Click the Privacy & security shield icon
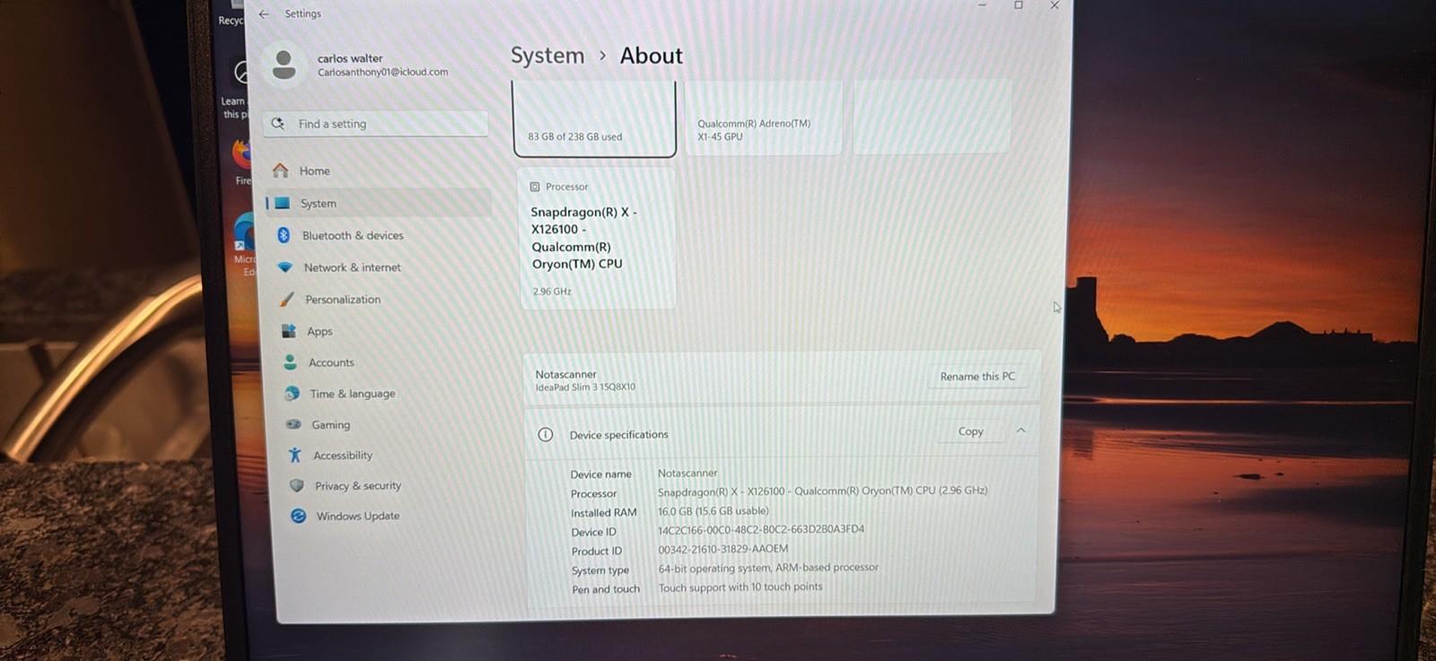Screen dimensions: 1436x661 297,485
